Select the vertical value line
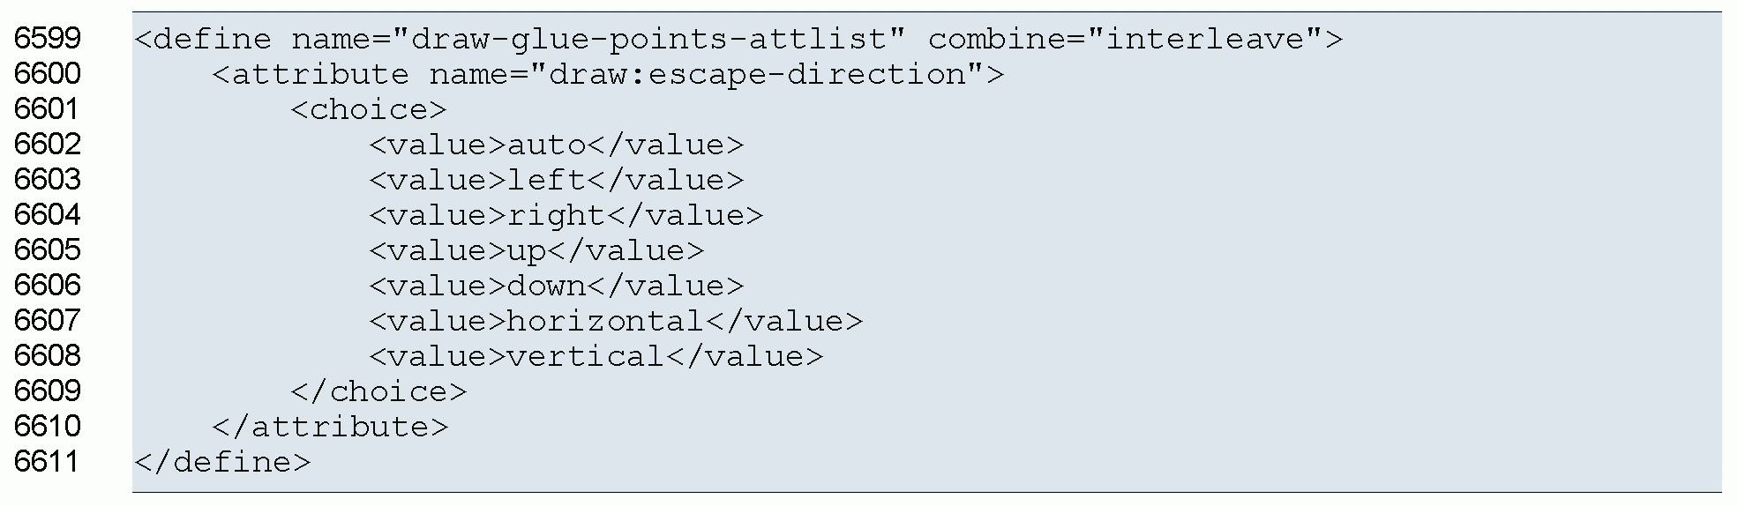This screenshot has width=1738, height=506. 596,357
